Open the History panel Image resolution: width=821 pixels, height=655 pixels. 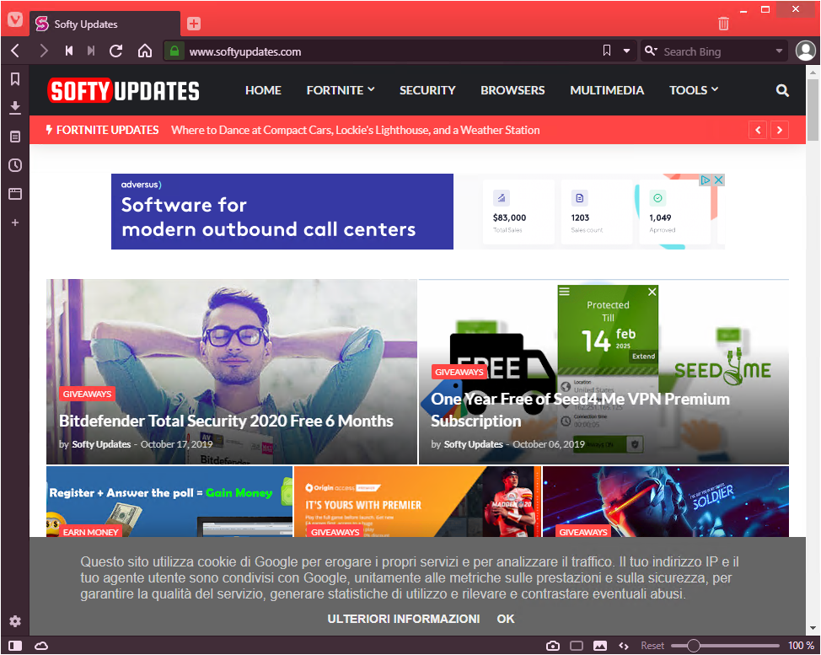15,165
